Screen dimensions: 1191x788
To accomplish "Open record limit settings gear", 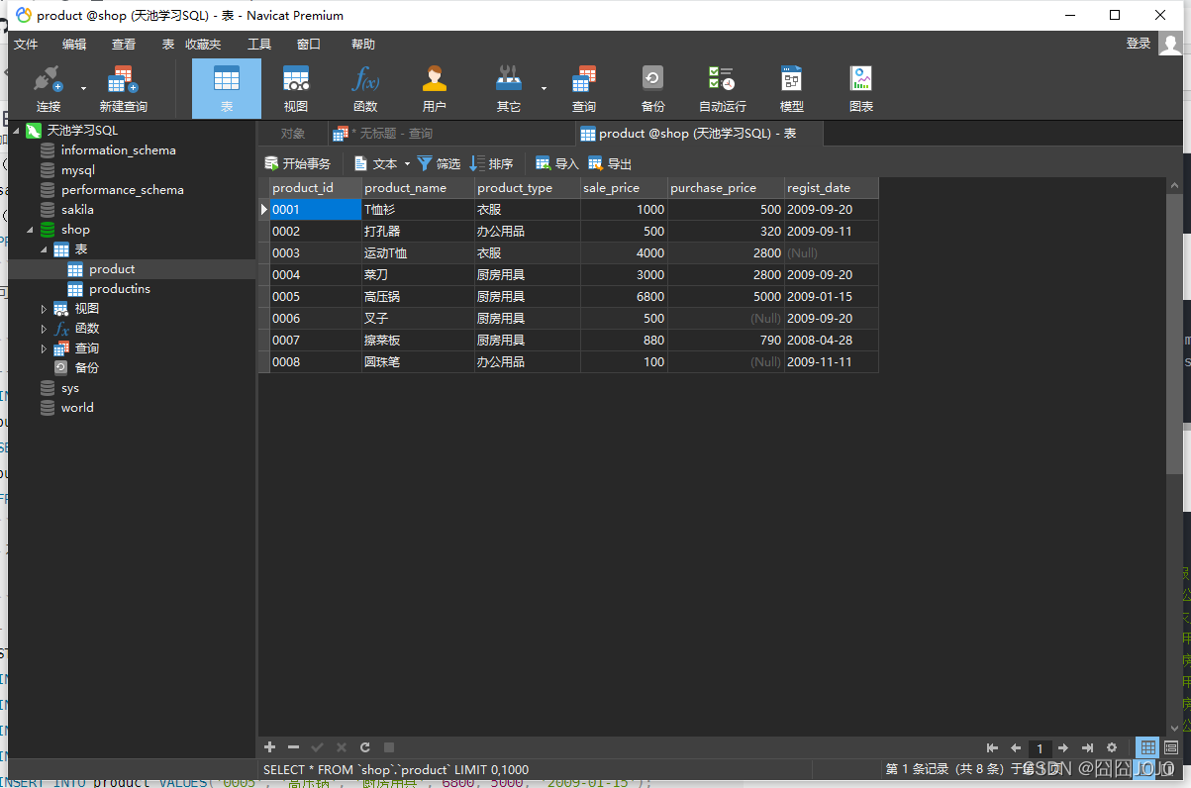I will [x=1112, y=748].
